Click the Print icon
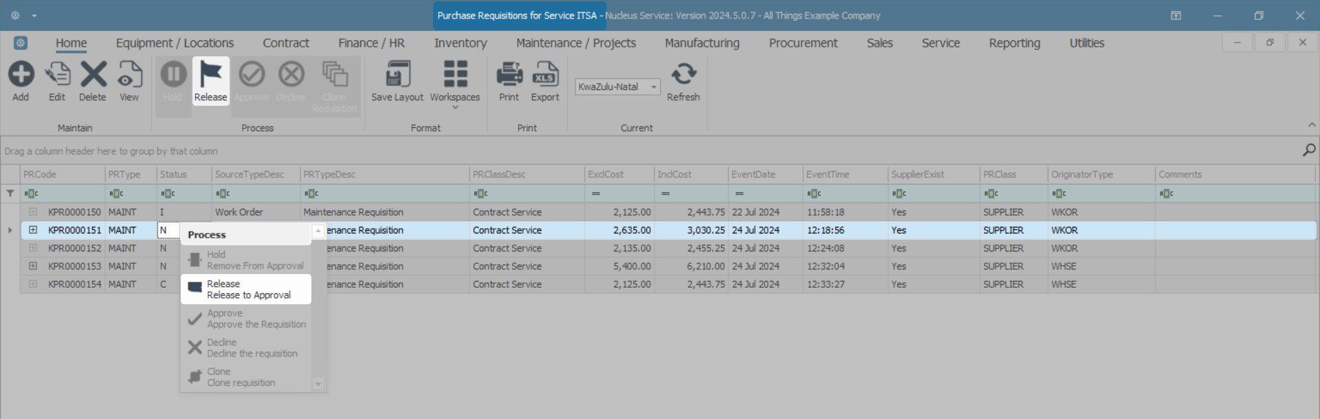Image resolution: width=1320 pixels, height=419 pixels. 509,74
